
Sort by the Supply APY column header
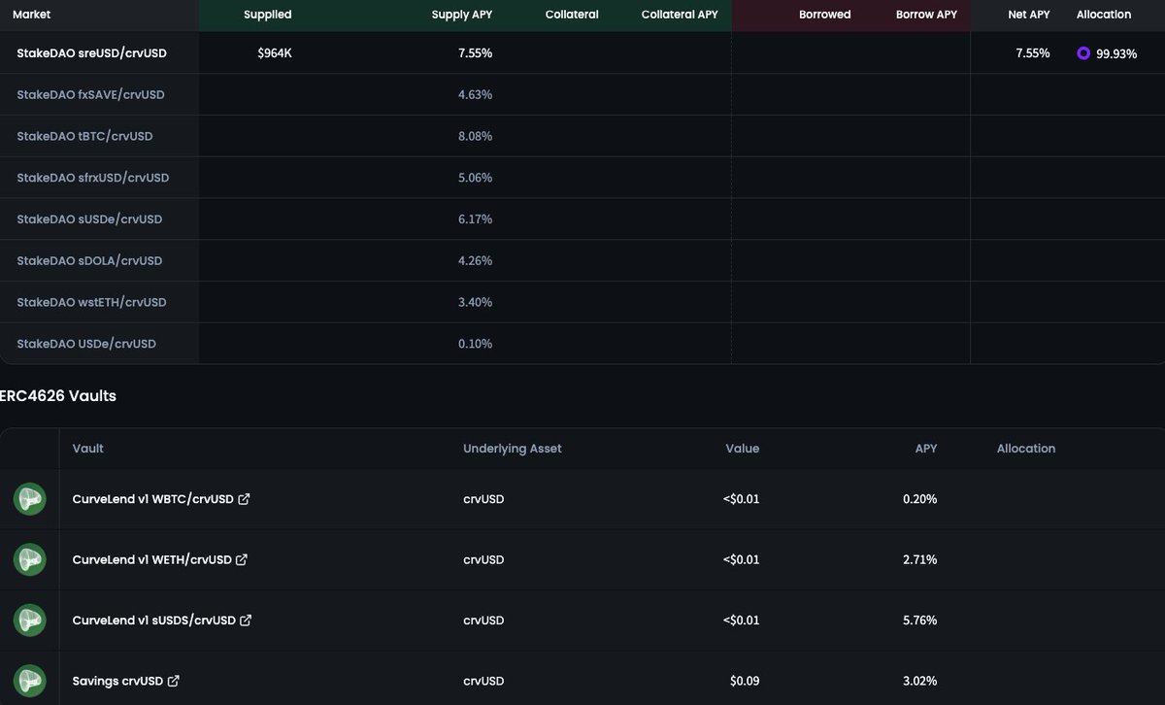[x=462, y=15]
